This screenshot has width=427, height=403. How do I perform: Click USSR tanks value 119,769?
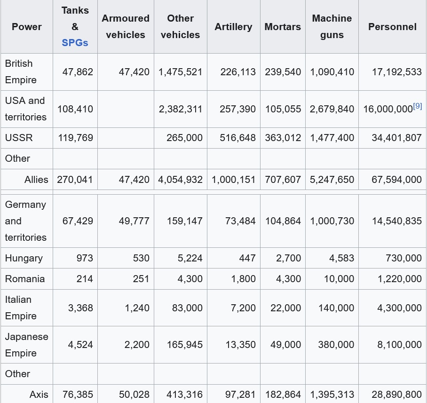click(x=75, y=138)
